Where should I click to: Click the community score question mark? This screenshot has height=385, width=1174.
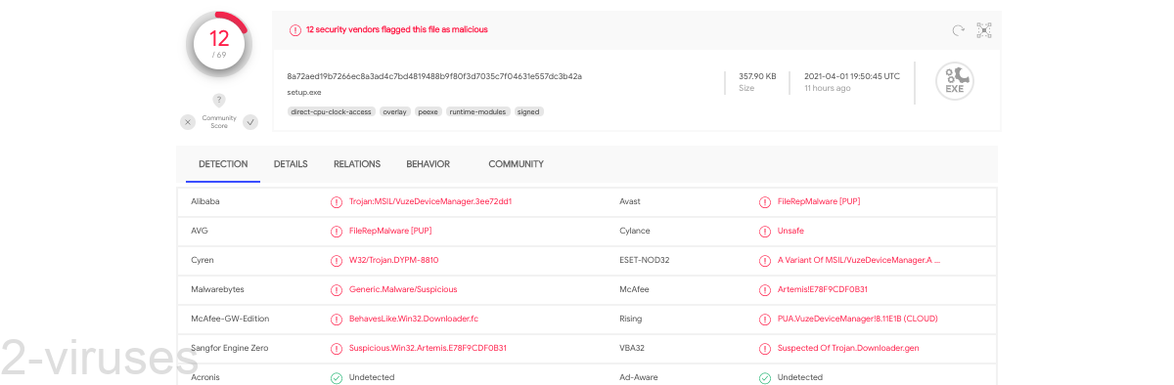click(219, 100)
